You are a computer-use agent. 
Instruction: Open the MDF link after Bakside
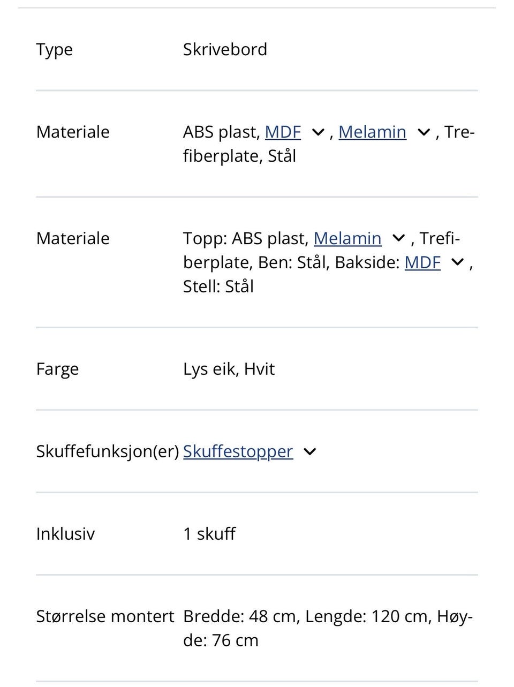coord(422,262)
